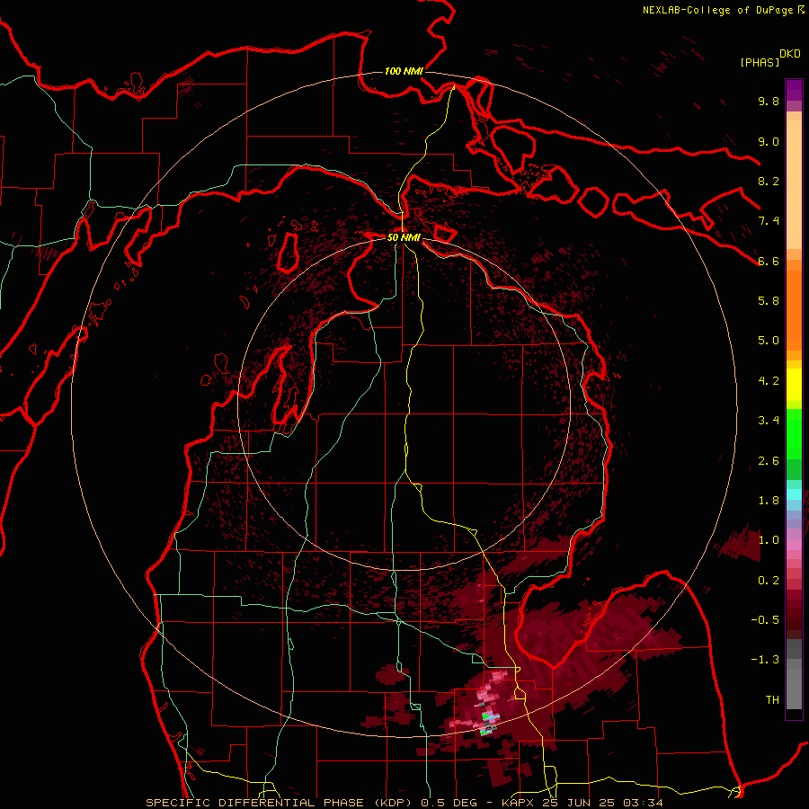Click the "KAPX 25 JUN 25 03:34" timestamp text
Image resolution: width=809 pixels, height=809 pixels.
582,803
